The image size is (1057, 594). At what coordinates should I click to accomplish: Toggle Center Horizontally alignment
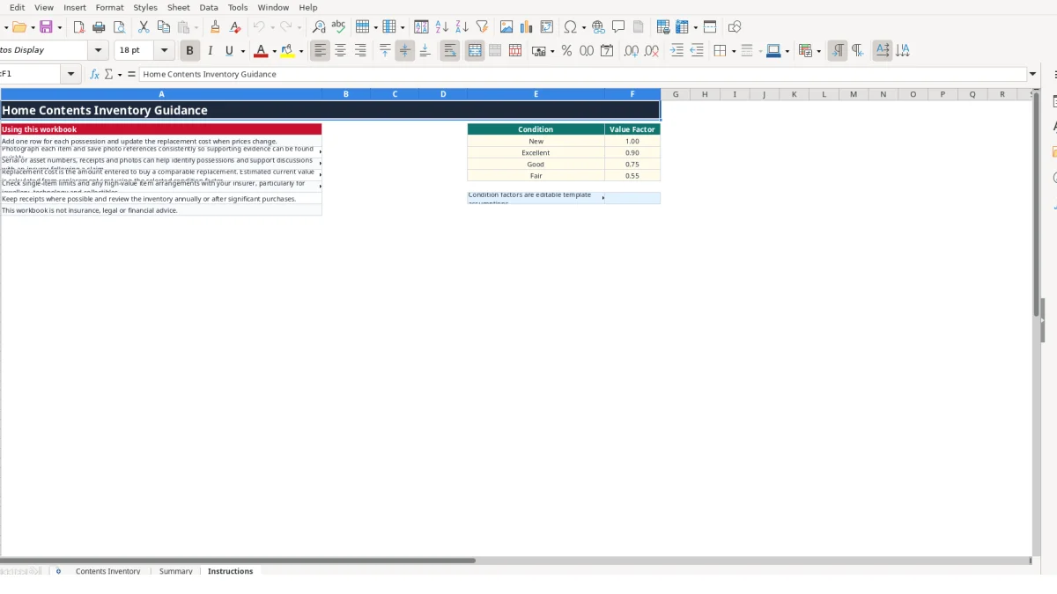(340, 51)
